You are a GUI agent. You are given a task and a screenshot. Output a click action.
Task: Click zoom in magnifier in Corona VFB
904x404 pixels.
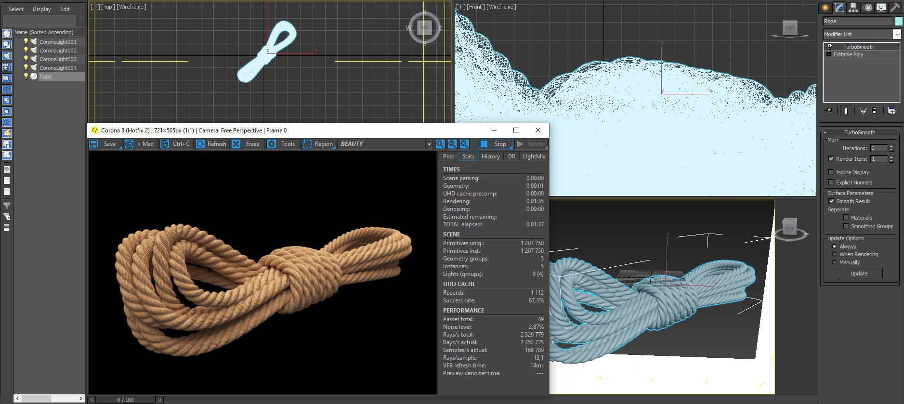440,144
